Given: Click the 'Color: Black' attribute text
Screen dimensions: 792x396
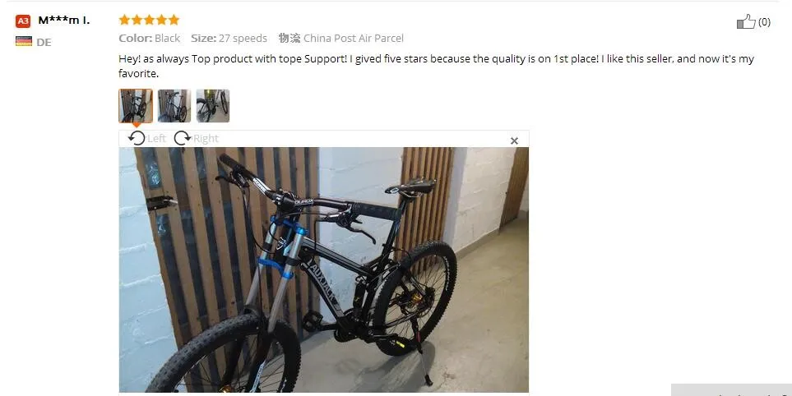Looking at the screenshot, I should click(x=150, y=39).
